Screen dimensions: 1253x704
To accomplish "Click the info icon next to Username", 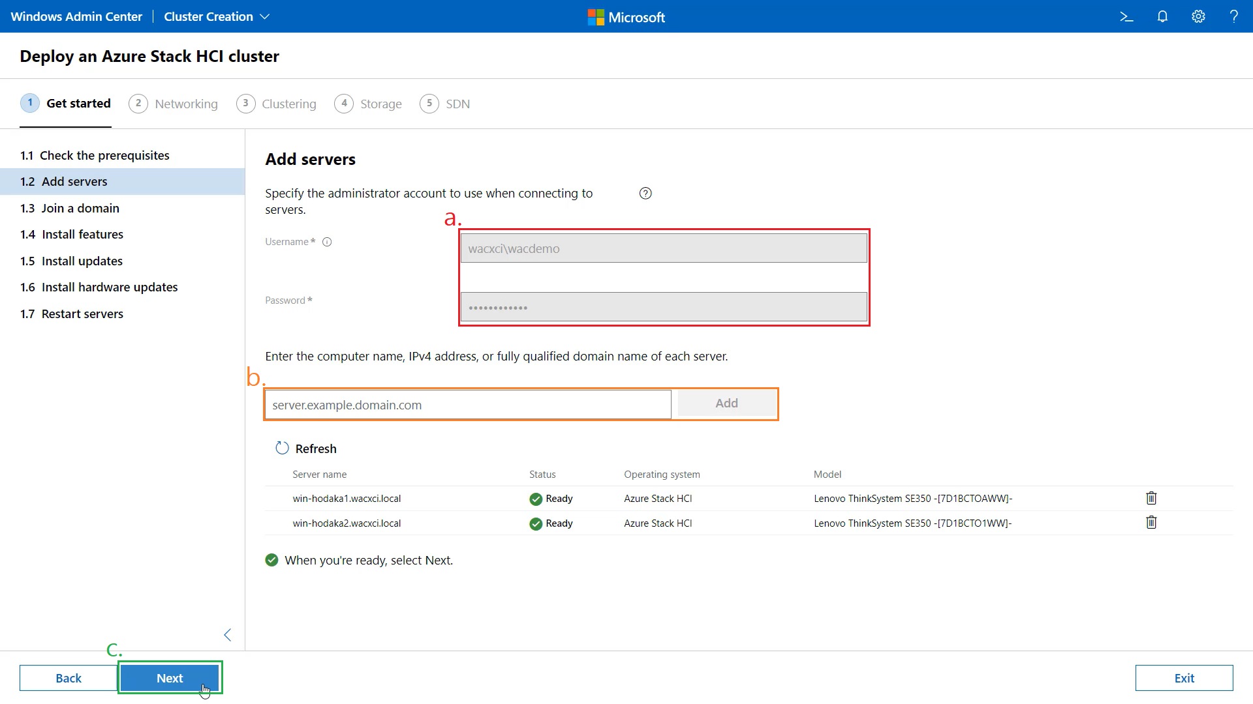I will (326, 241).
